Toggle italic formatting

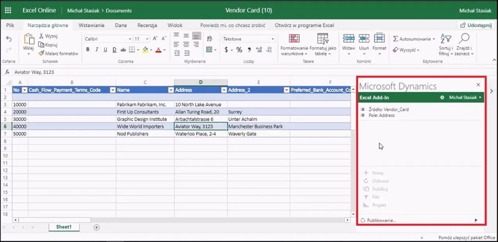[97, 50]
